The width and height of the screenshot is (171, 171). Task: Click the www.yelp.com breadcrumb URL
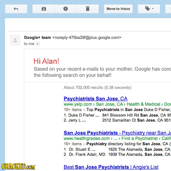tap(78, 104)
